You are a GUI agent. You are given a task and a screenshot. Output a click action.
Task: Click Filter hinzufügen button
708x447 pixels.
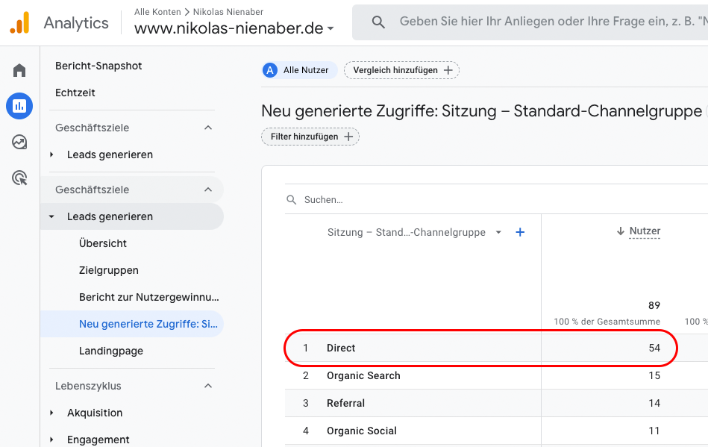pyautogui.click(x=310, y=137)
